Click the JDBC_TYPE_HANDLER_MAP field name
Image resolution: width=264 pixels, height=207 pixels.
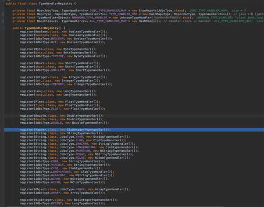click(x=108, y=11)
